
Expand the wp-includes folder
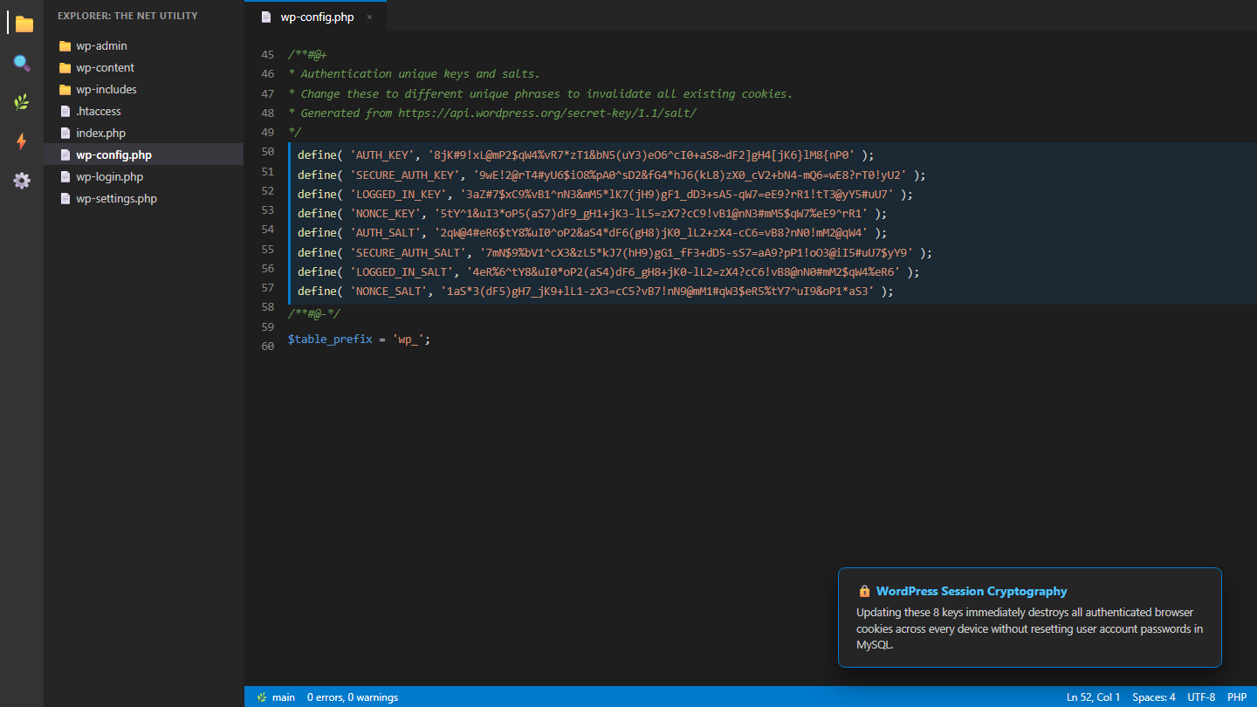pyautogui.click(x=143, y=90)
